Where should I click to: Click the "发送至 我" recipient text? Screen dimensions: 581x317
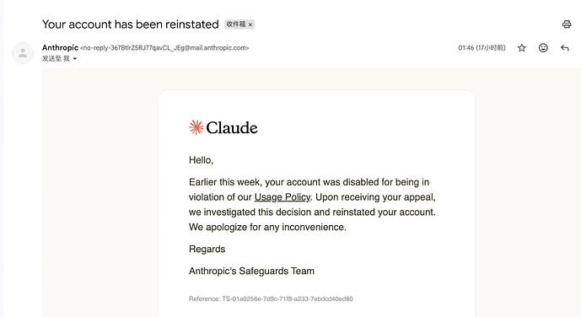pyautogui.click(x=56, y=58)
